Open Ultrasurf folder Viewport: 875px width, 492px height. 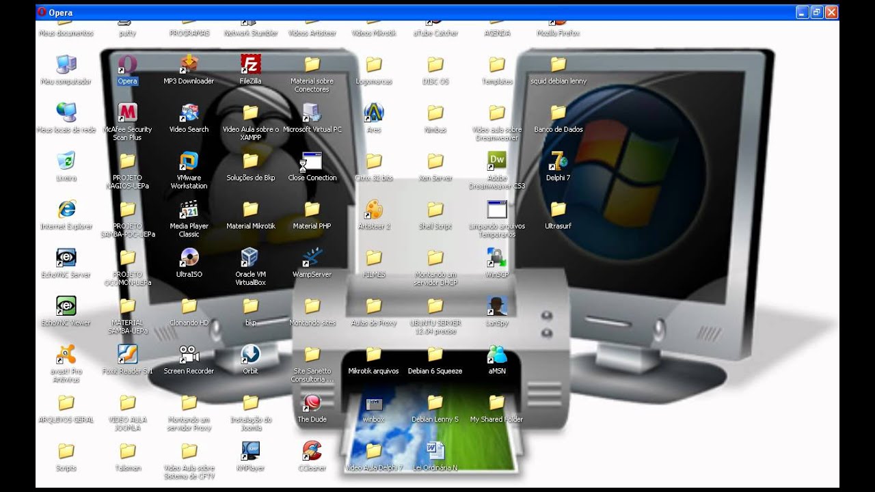point(558,210)
